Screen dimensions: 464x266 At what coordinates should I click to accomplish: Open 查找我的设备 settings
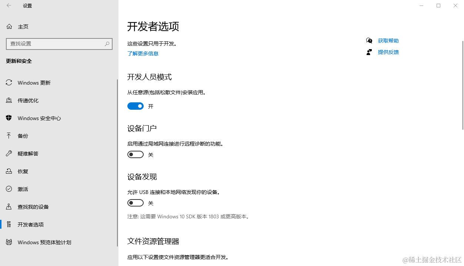[x=33, y=207]
